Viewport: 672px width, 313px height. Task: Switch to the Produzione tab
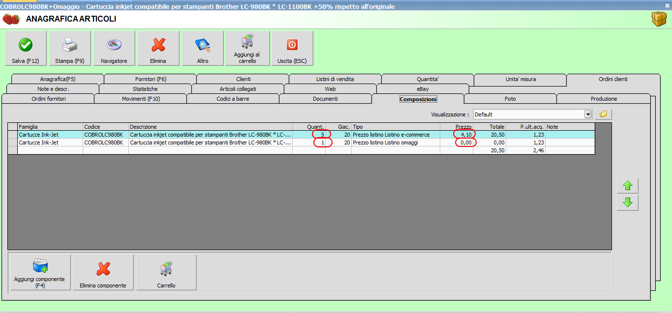click(604, 99)
